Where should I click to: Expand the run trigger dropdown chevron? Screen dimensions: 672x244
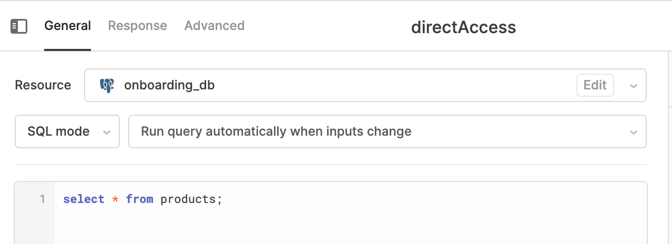click(x=634, y=133)
